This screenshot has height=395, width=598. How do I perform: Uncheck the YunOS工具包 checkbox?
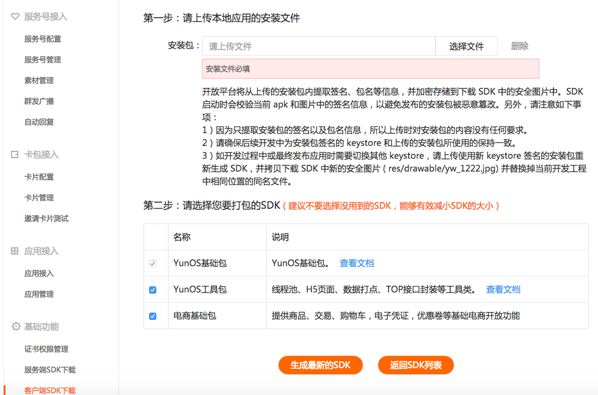tap(153, 290)
